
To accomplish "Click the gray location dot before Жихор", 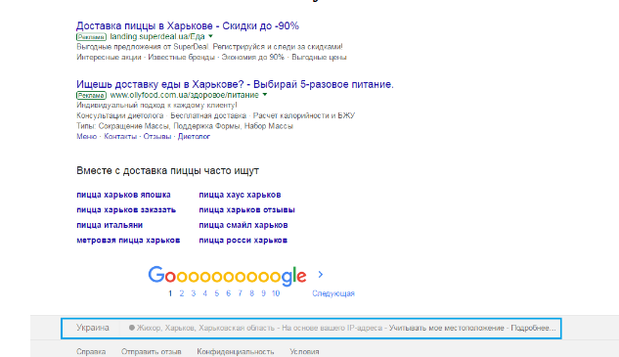I will [x=132, y=328].
